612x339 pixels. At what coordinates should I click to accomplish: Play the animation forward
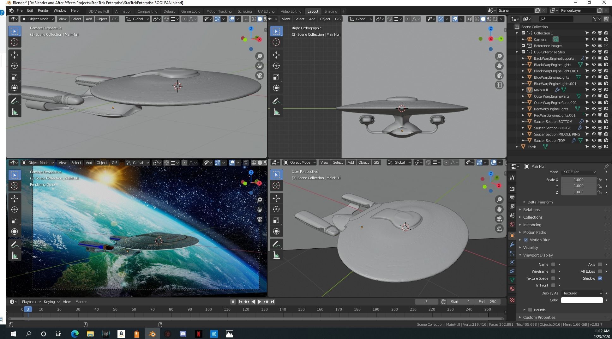pyautogui.click(x=260, y=302)
